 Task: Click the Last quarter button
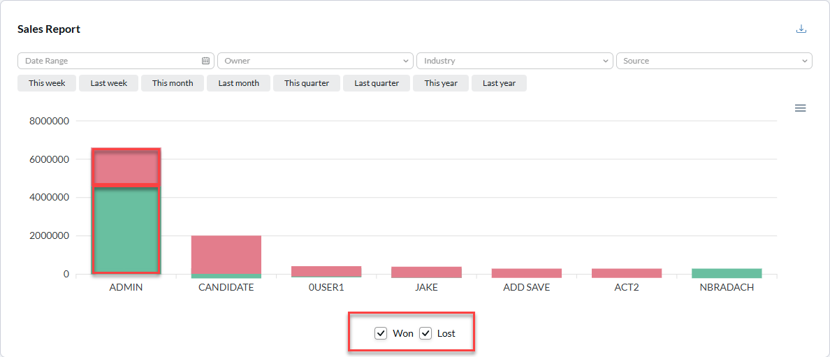point(377,83)
